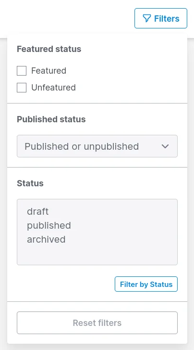Click the blank header area beside Filters
The image size is (194, 350).
(67, 18)
